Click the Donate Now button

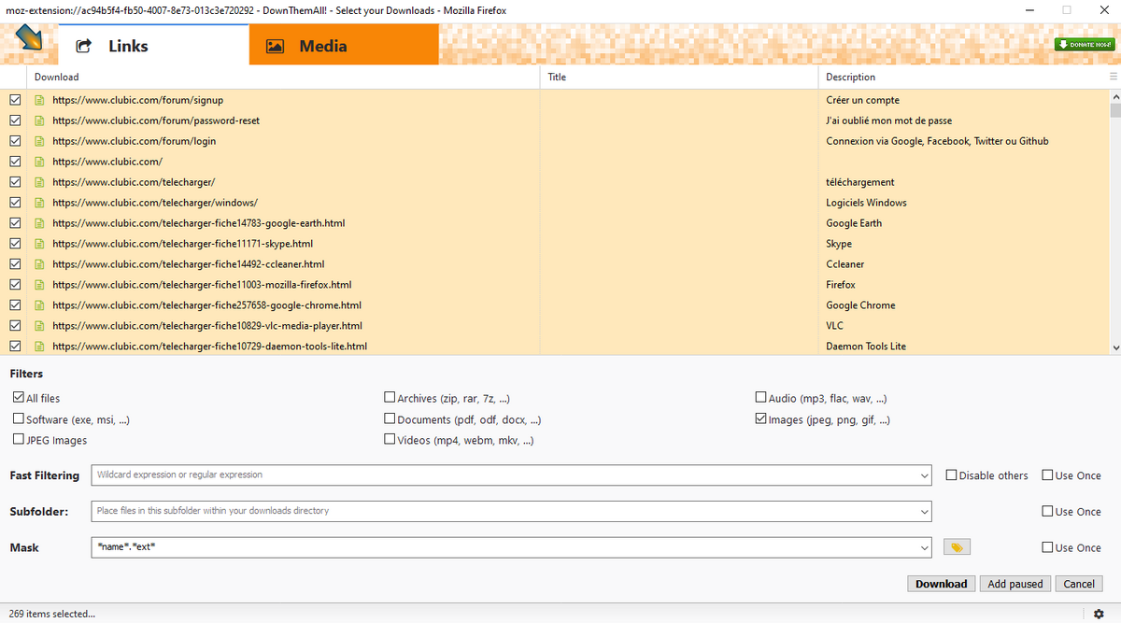[x=1084, y=45]
